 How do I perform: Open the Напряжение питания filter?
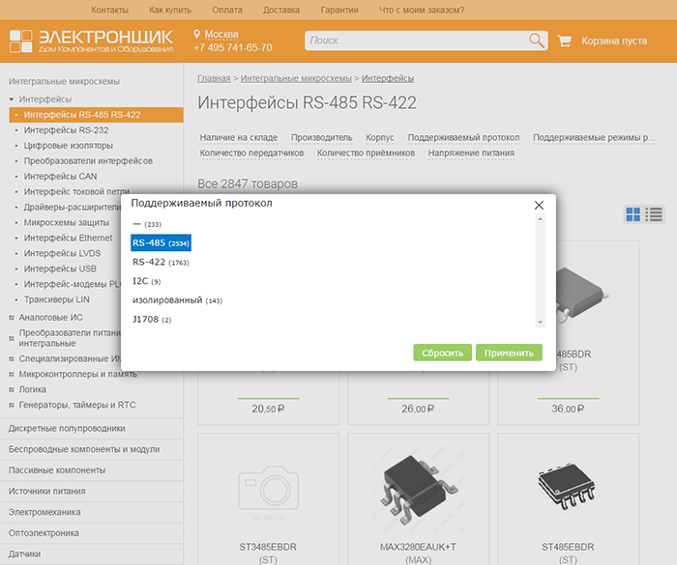(x=471, y=154)
